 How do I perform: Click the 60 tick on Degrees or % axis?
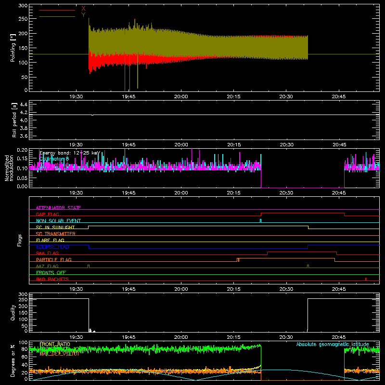(x=25, y=357)
